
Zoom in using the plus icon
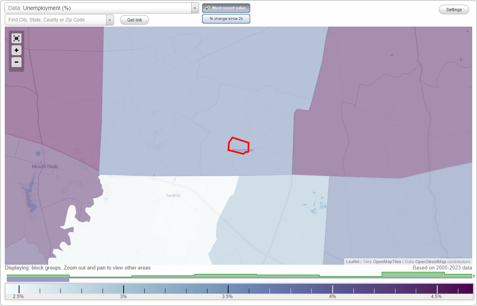click(x=16, y=50)
